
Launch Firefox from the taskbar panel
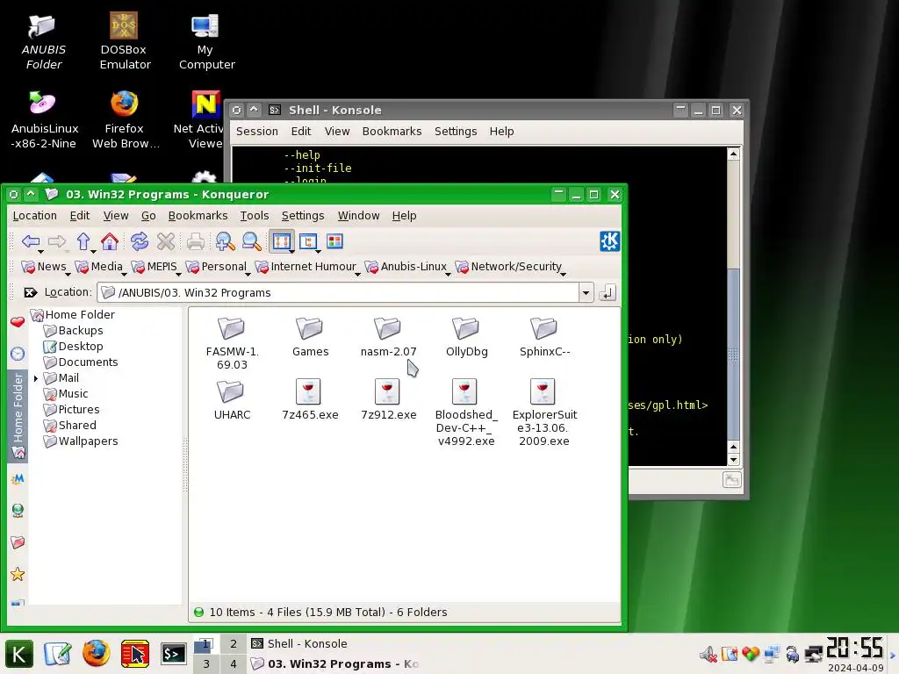(x=97, y=653)
